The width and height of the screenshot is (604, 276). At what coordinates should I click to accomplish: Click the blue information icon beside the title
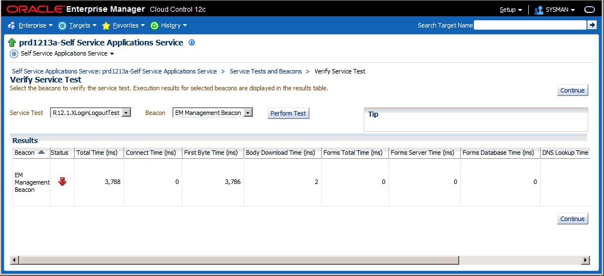191,42
